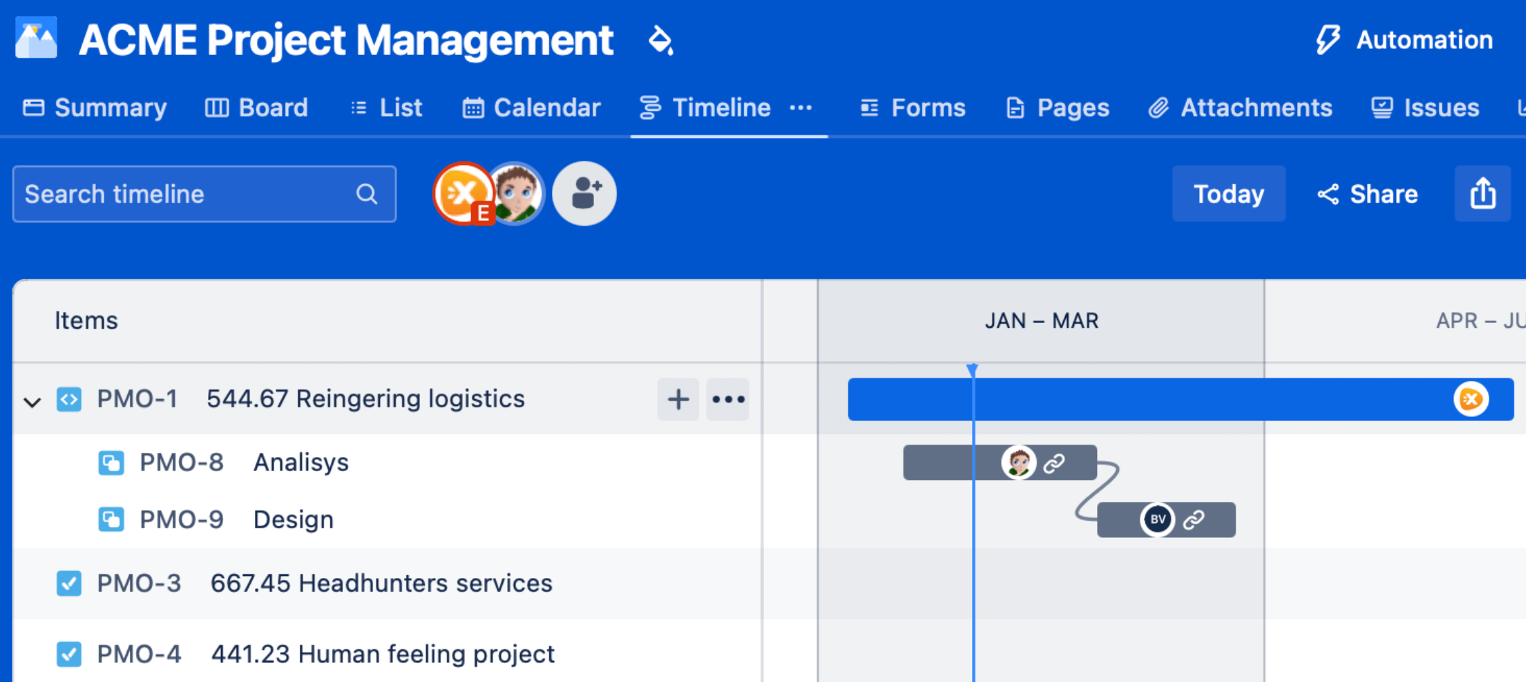Click the today marker on the timeline
The width and height of the screenshot is (1526, 682).
point(973,371)
